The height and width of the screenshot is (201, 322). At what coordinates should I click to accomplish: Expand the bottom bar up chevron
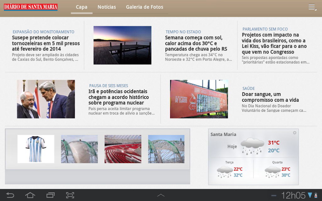[x=161, y=195]
